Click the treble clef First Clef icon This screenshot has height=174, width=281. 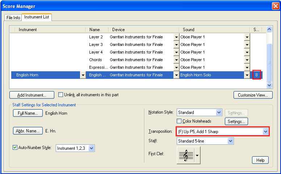(186, 156)
